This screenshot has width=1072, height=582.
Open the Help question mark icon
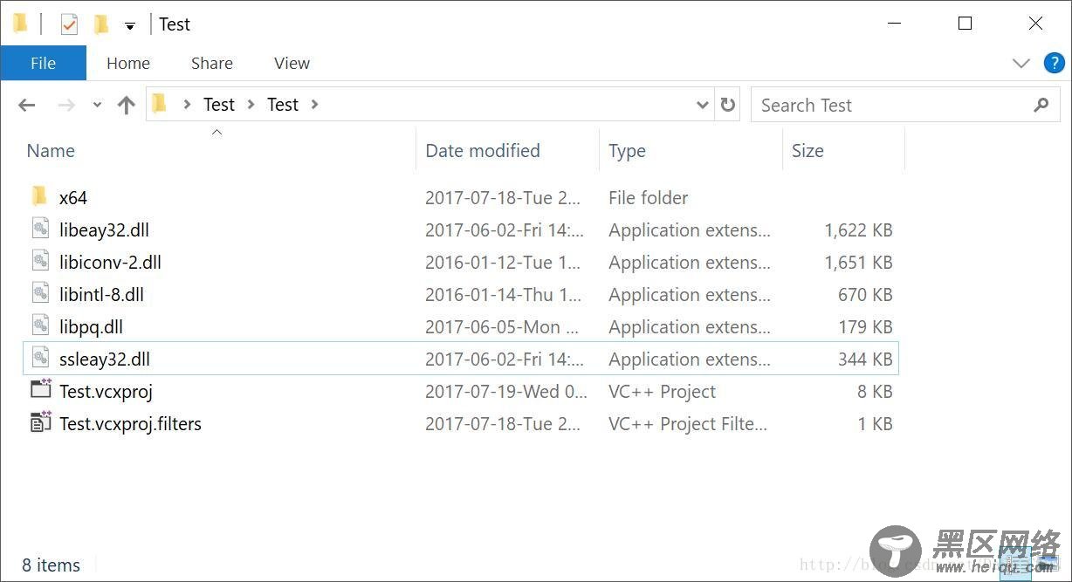[x=1054, y=63]
